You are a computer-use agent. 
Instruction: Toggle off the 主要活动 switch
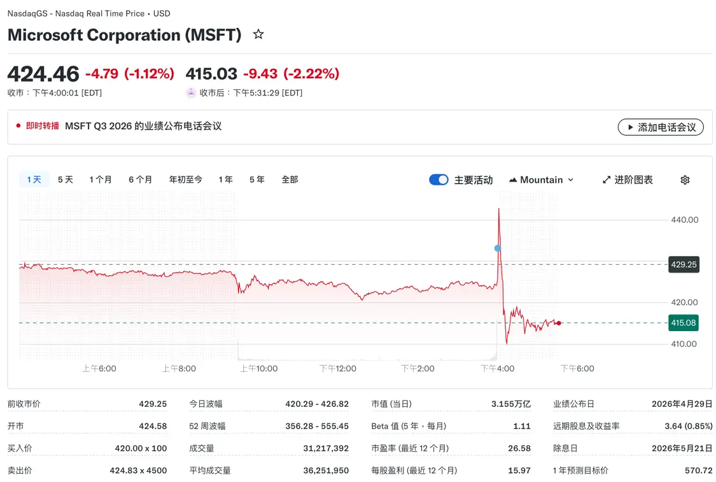[x=439, y=180]
